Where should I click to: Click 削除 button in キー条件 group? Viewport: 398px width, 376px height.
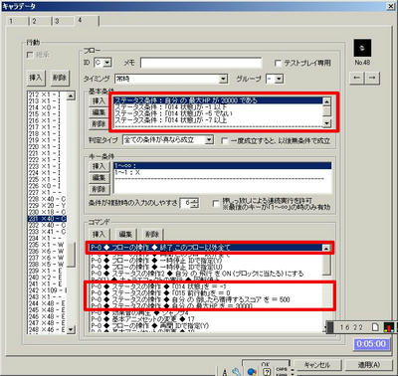tap(99, 189)
